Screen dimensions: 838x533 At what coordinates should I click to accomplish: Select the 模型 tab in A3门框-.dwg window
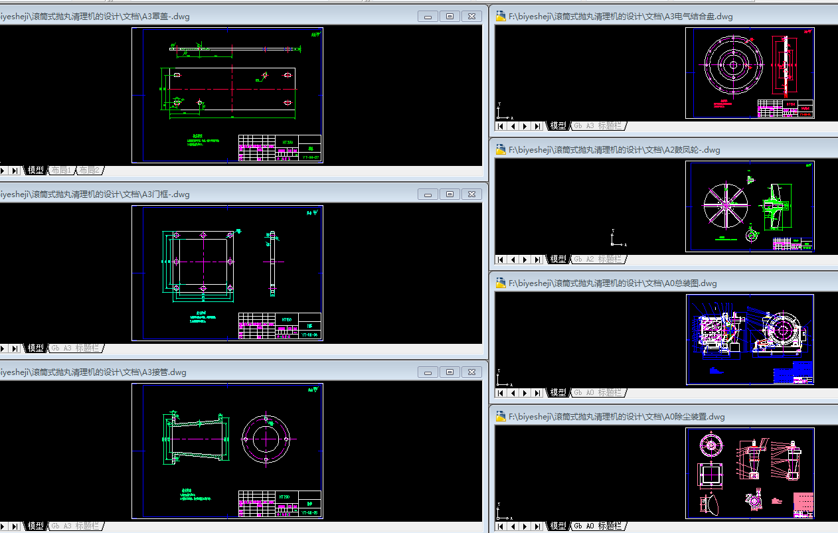(36, 348)
